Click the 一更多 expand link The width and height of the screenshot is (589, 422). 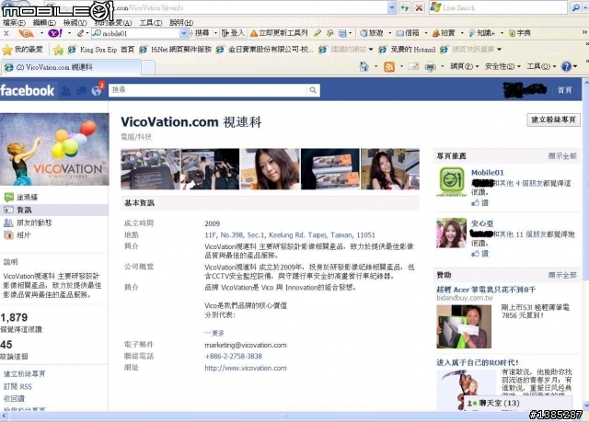(214, 333)
